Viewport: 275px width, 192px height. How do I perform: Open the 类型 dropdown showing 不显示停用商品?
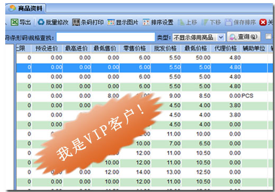pyautogui.click(x=199, y=37)
